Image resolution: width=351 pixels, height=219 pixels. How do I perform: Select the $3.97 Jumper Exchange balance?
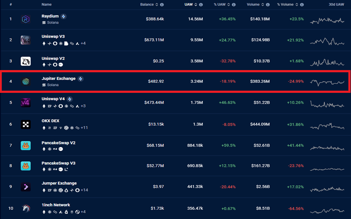[x=158, y=187]
